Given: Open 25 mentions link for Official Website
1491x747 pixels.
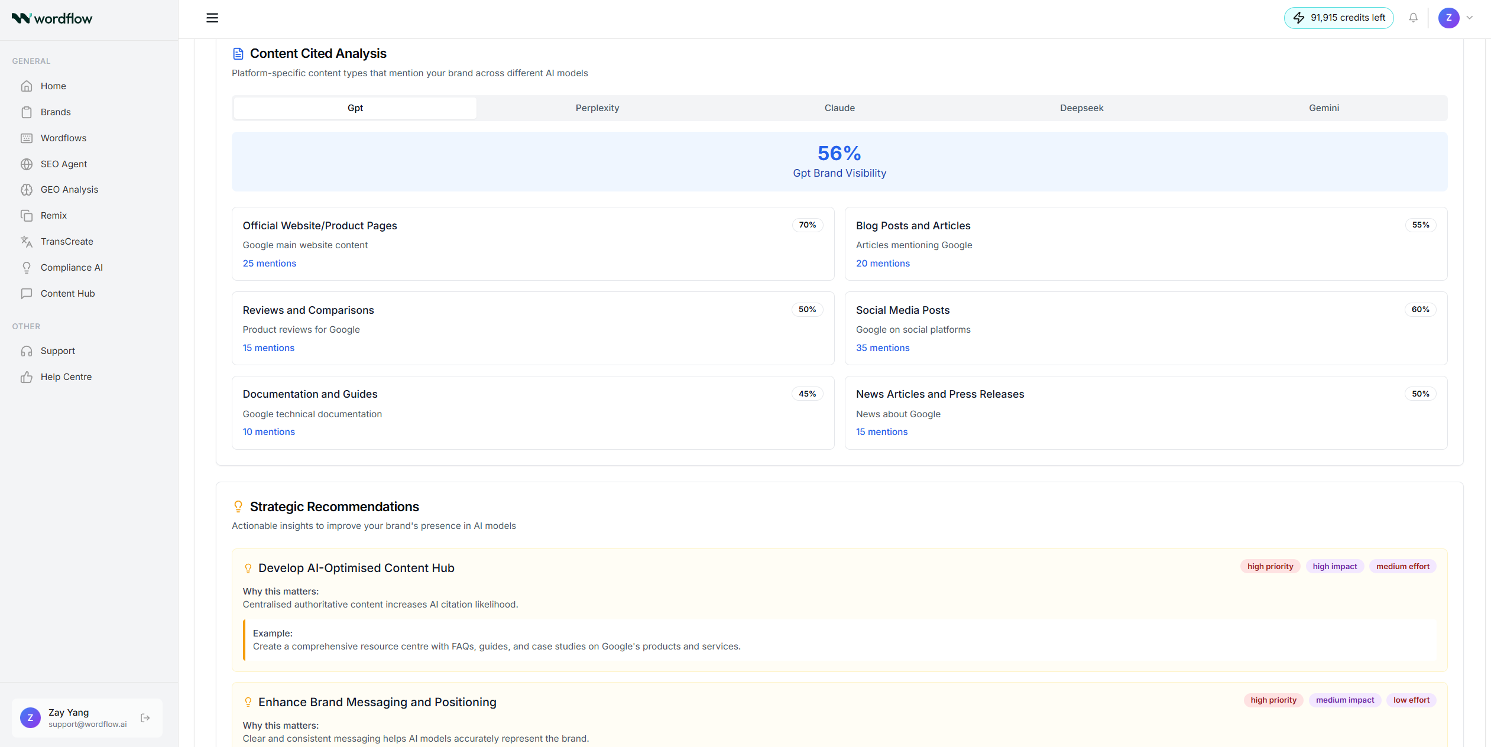Looking at the screenshot, I should tap(269, 264).
